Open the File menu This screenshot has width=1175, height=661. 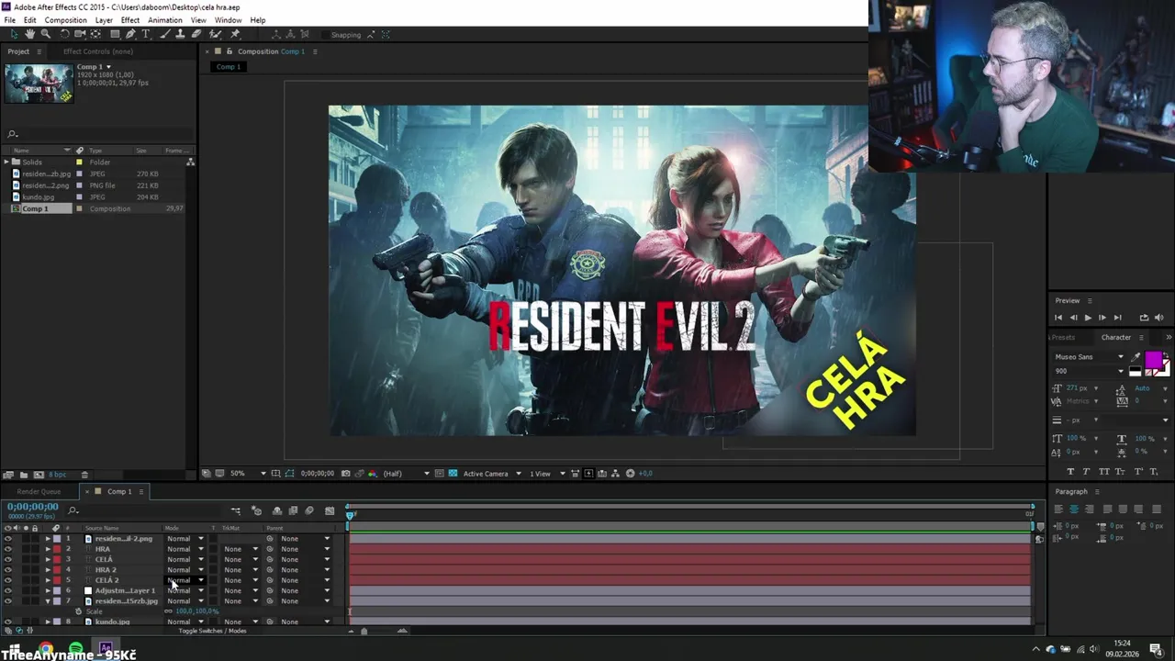[x=9, y=20]
